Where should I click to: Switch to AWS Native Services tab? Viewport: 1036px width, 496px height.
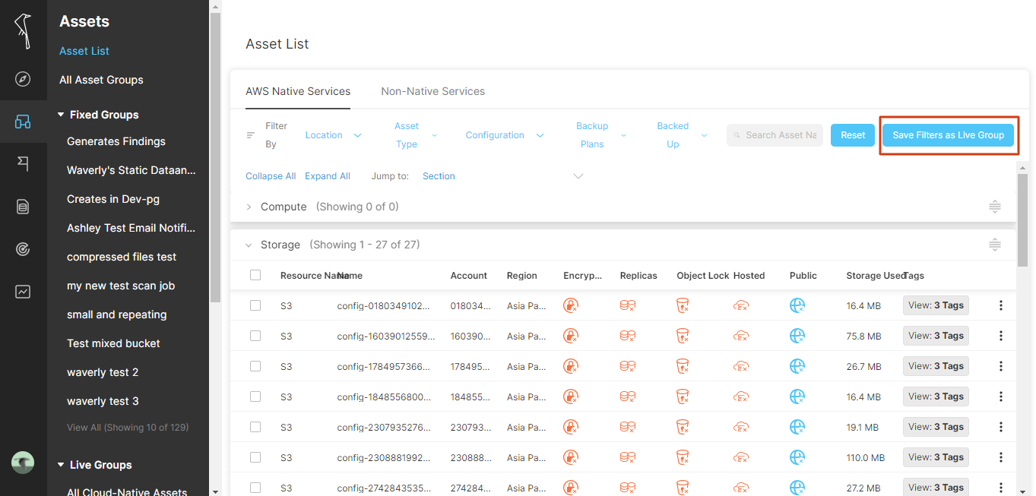pos(298,91)
